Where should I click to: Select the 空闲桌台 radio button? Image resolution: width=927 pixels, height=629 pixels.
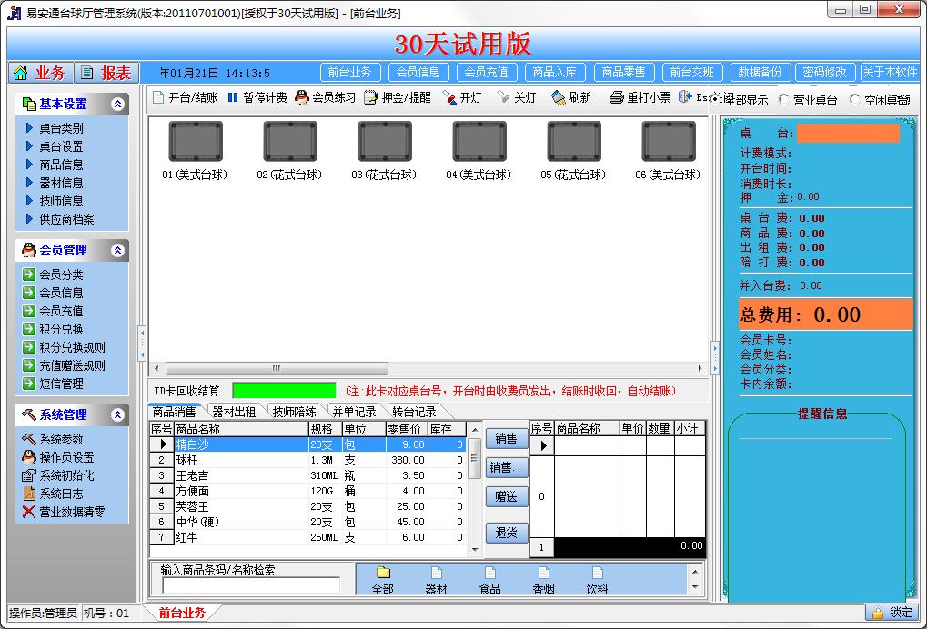pos(854,100)
